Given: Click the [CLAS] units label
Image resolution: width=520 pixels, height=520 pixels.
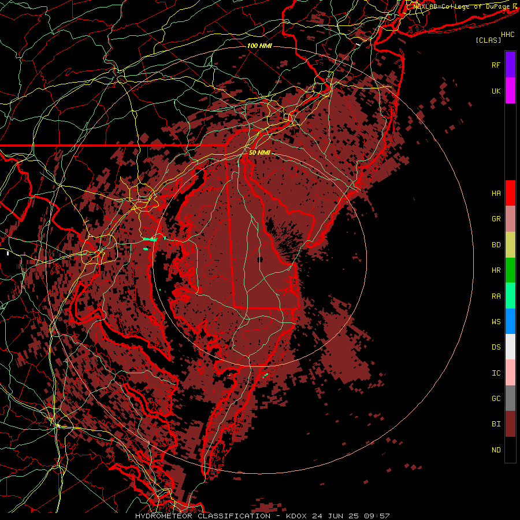Looking at the screenshot, I should [x=488, y=40].
